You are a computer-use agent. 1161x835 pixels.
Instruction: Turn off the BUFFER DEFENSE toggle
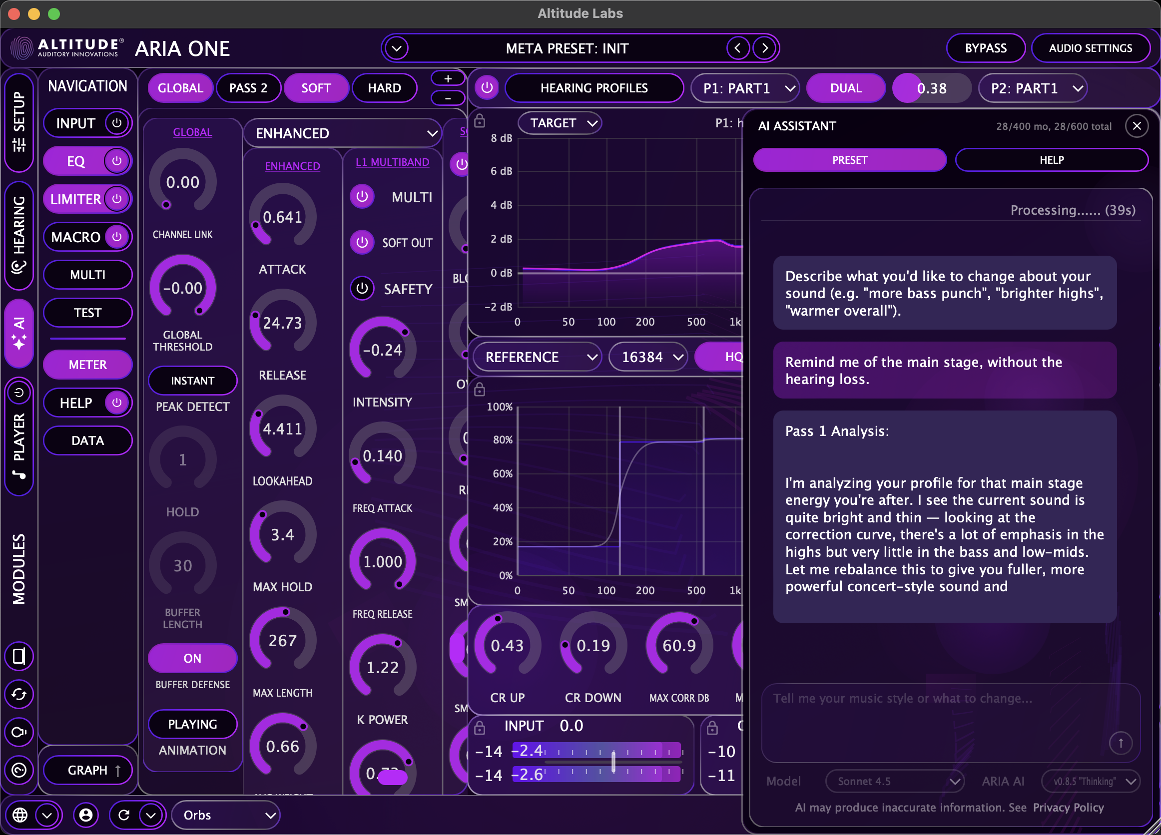click(x=192, y=659)
